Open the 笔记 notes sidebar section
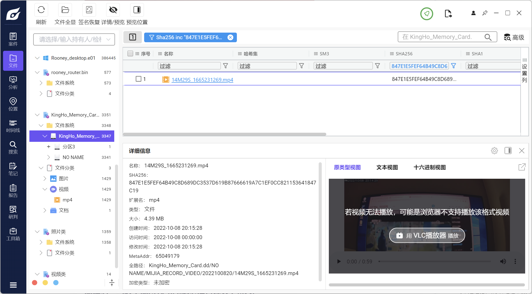The width and height of the screenshot is (532, 294). pyautogui.click(x=13, y=169)
